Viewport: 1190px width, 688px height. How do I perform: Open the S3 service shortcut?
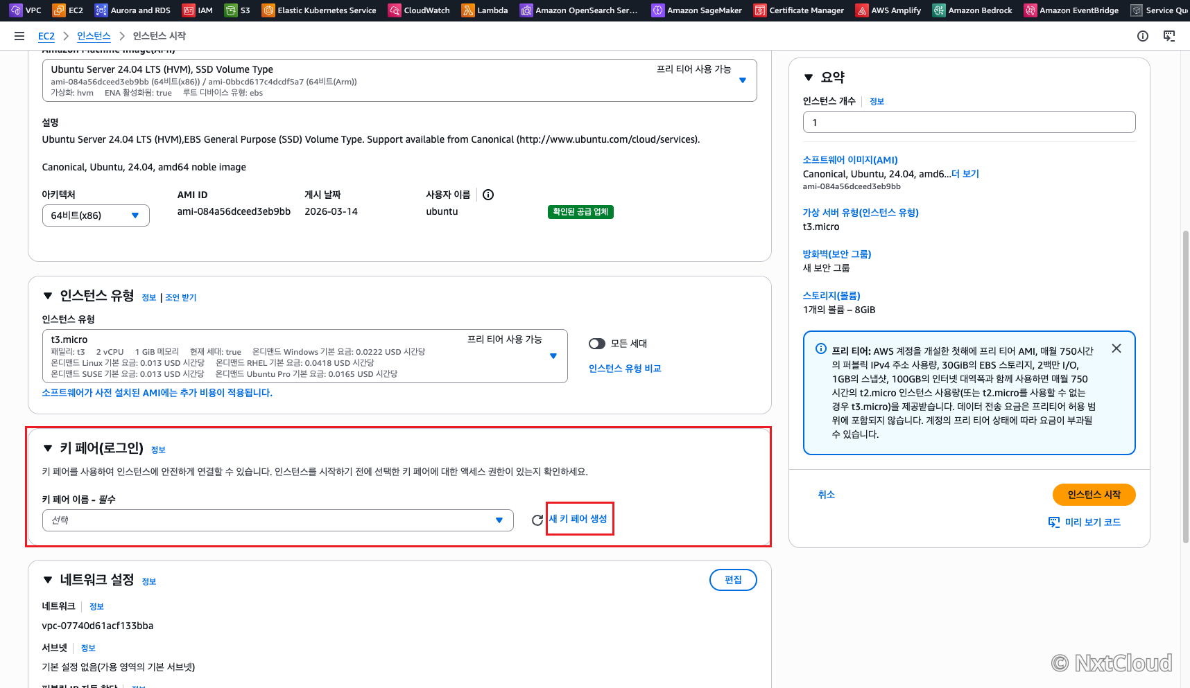237,10
